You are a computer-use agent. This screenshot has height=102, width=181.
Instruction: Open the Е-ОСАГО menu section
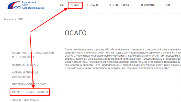pyautogui.click(x=93, y=5)
